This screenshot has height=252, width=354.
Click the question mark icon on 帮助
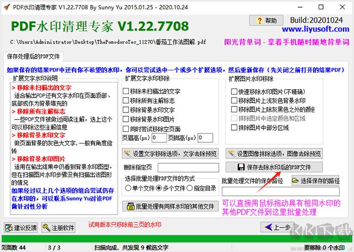click(x=259, y=20)
